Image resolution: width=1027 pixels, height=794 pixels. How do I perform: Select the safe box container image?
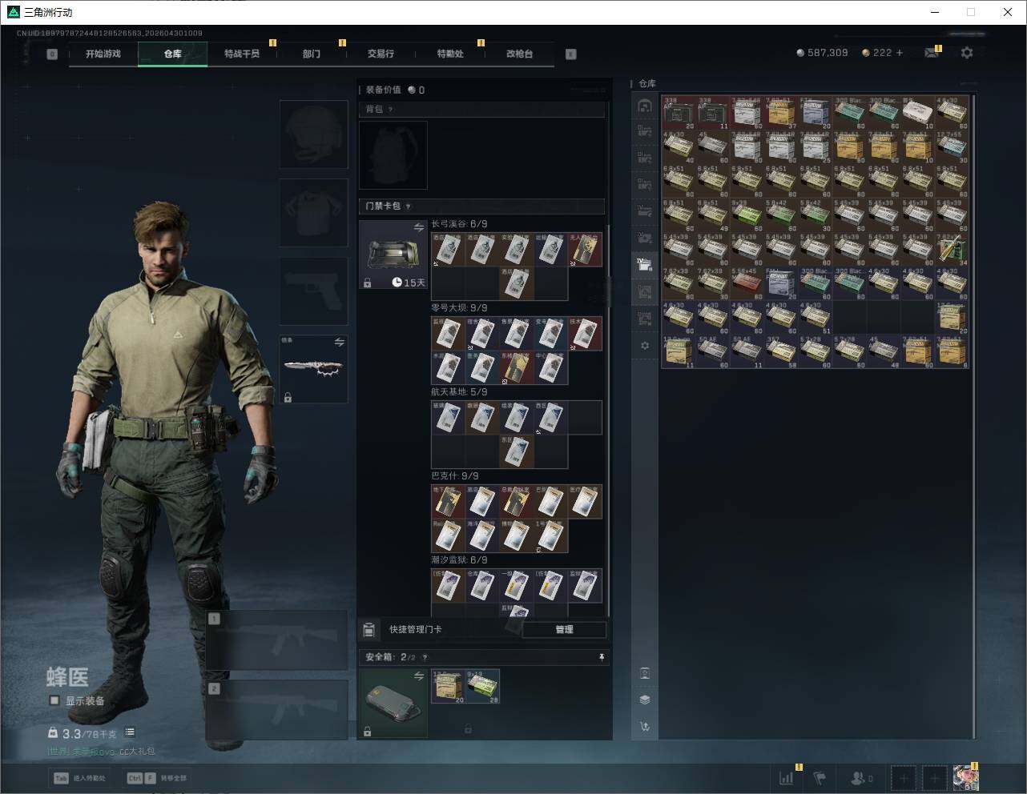[393, 703]
